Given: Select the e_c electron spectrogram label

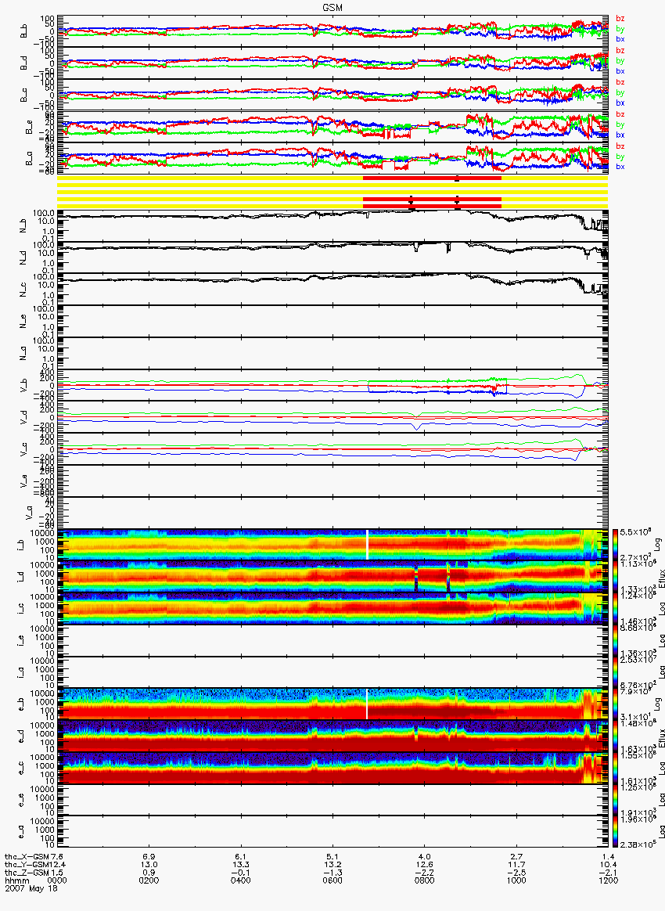Looking at the screenshot, I should click(x=20, y=767).
